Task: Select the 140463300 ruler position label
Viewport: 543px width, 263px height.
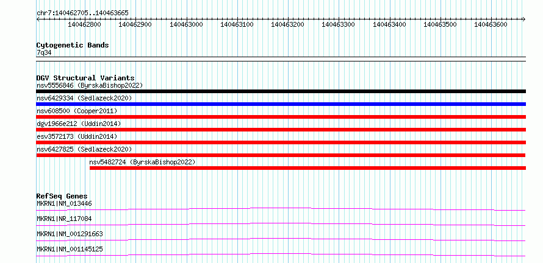Action: click(x=339, y=24)
